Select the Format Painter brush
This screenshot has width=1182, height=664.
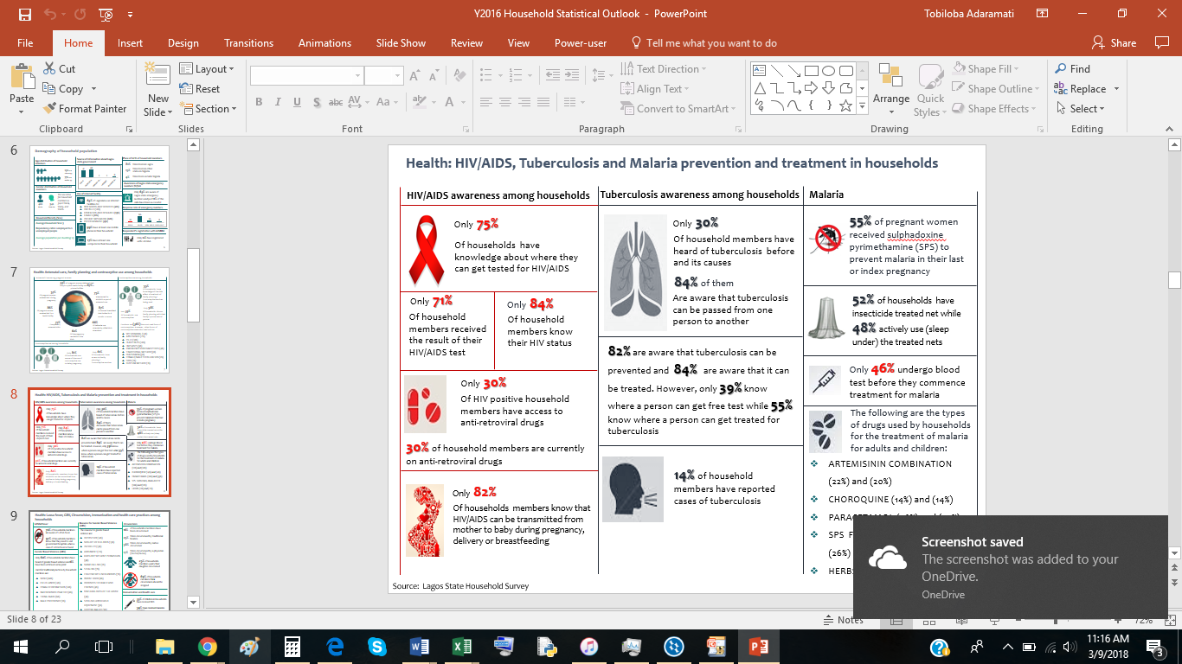84,109
